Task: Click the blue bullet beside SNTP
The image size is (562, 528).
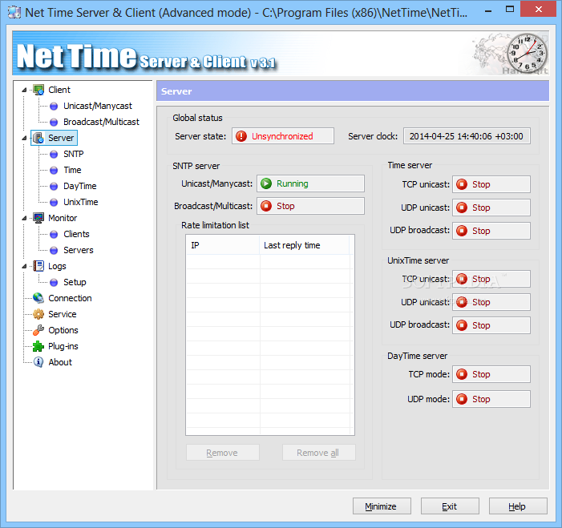Action: pos(54,154)
